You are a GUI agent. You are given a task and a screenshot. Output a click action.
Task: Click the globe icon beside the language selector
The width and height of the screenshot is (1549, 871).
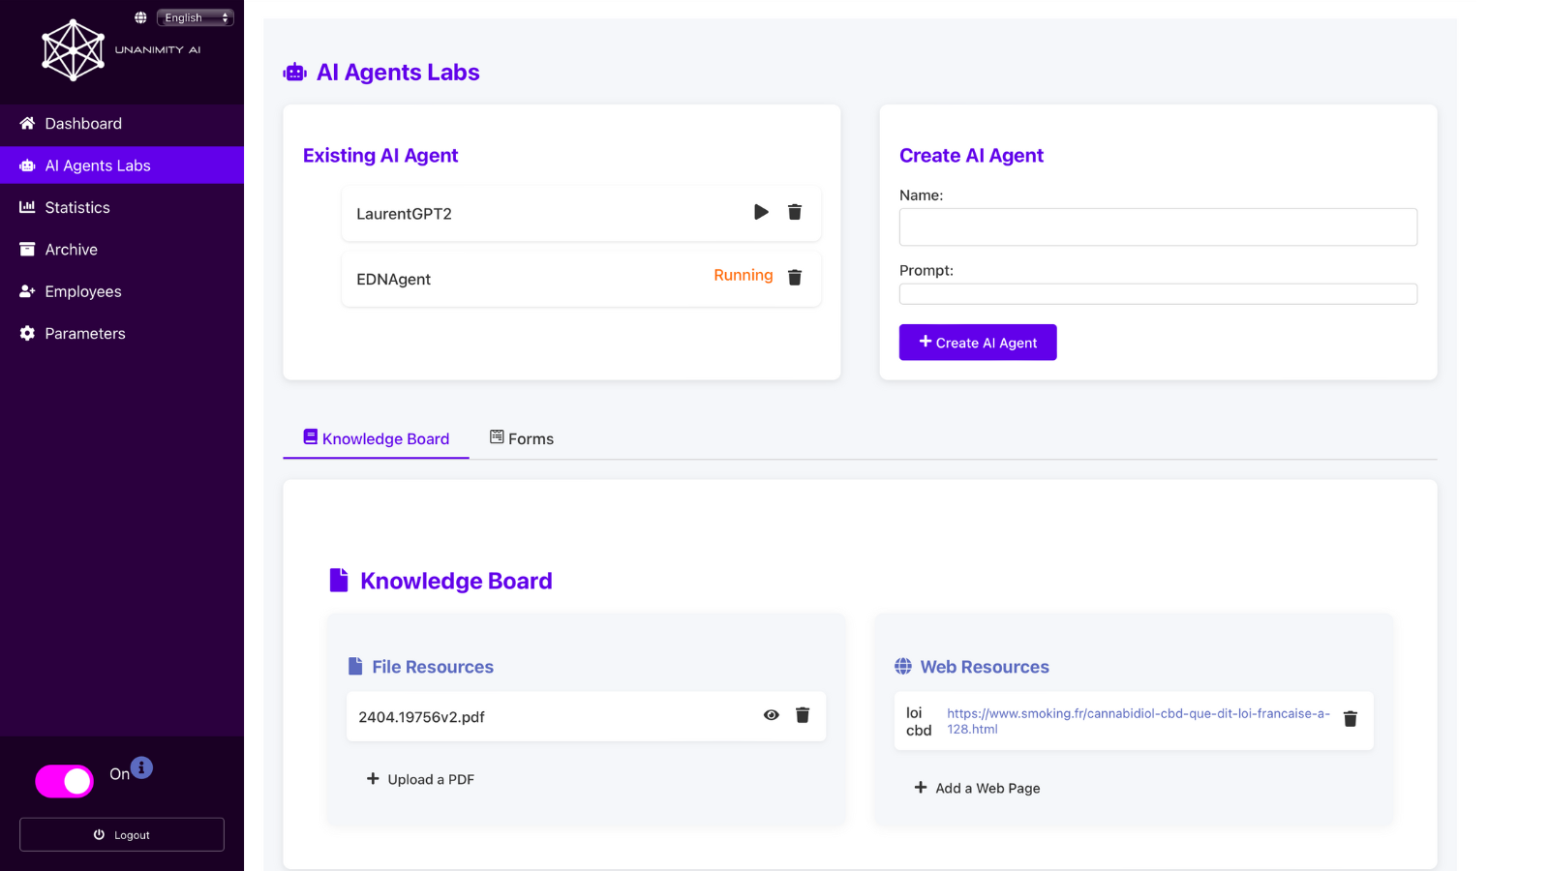141,16
